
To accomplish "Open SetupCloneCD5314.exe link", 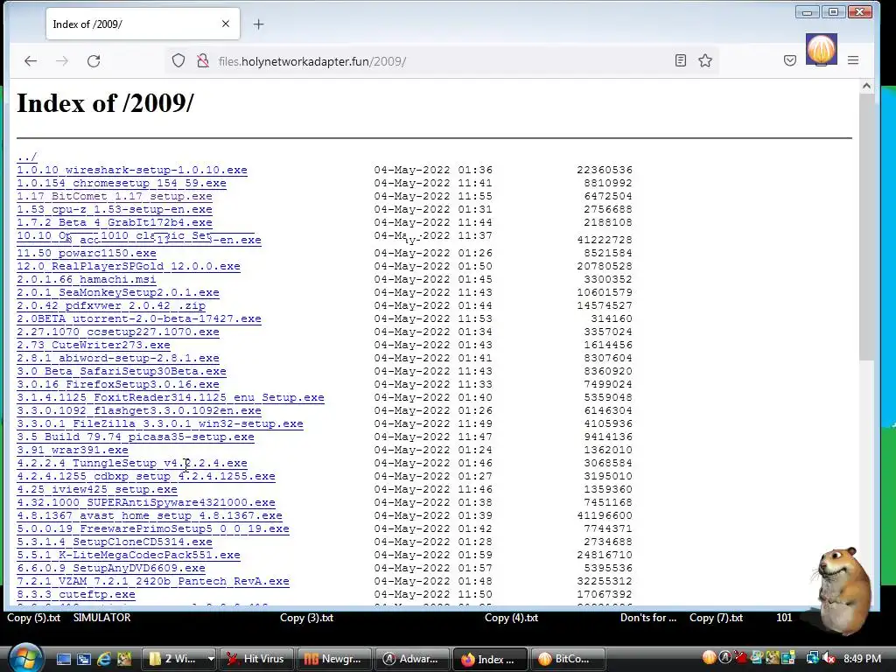I will coord(115,542).
